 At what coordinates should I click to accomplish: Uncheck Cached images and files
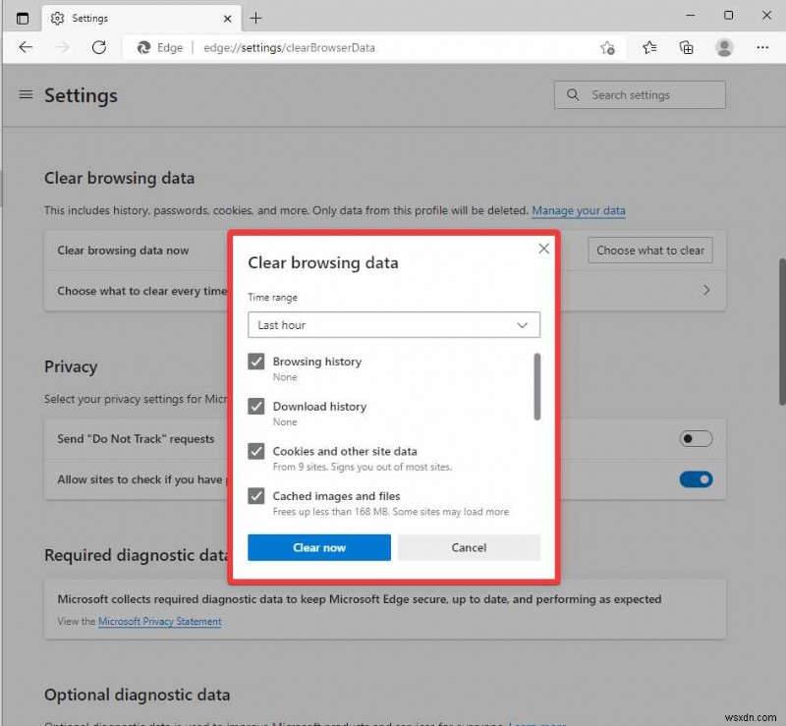click(x=256, y=496)
